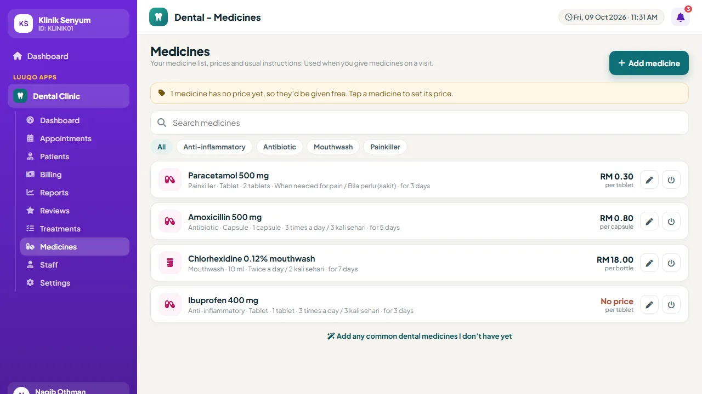
Task: Click the Chlorhexidine bottle icon
Action: pyautogui.click(x=170, y=263)
